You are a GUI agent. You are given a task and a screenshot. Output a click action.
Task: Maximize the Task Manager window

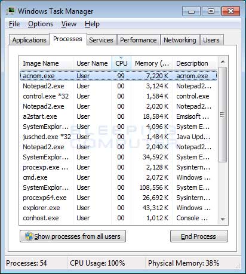coord(211,11)
